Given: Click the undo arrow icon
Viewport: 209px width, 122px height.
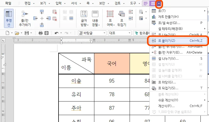Looking at the screenshot, I should coord(57,33).
